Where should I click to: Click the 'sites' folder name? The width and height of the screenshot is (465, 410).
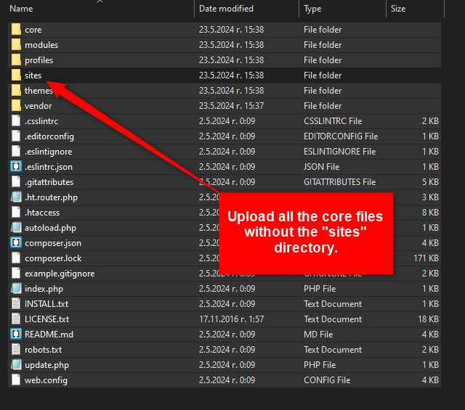(33, 75)
